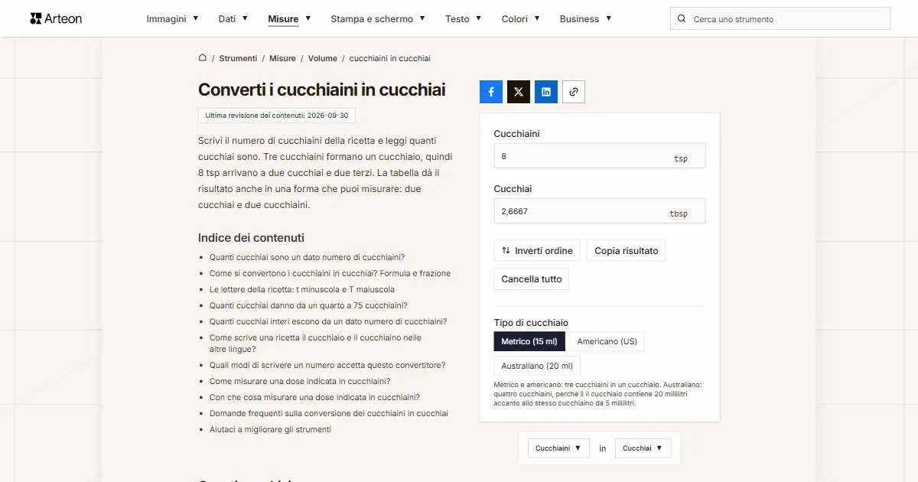Open the Colori menu

pos(520,19)
